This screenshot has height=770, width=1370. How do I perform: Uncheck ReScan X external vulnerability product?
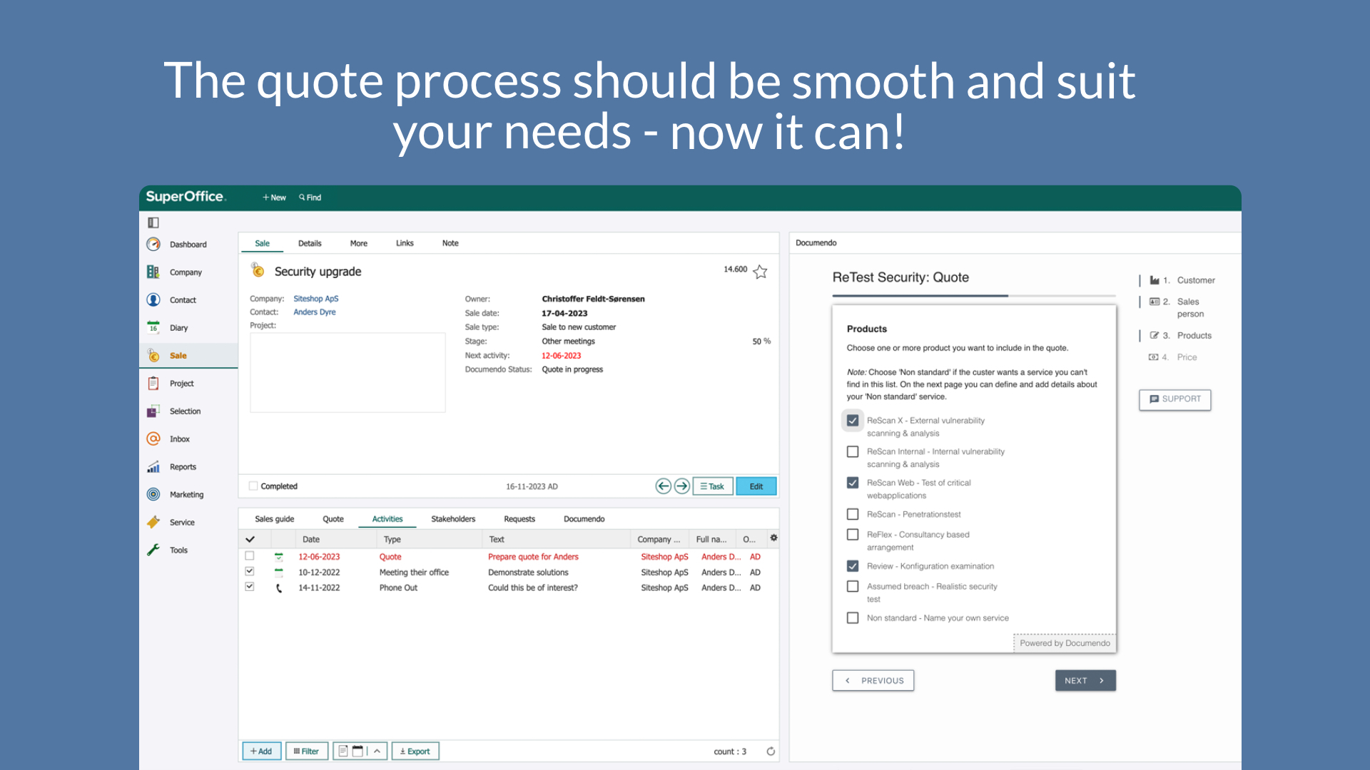click(853, 421)
